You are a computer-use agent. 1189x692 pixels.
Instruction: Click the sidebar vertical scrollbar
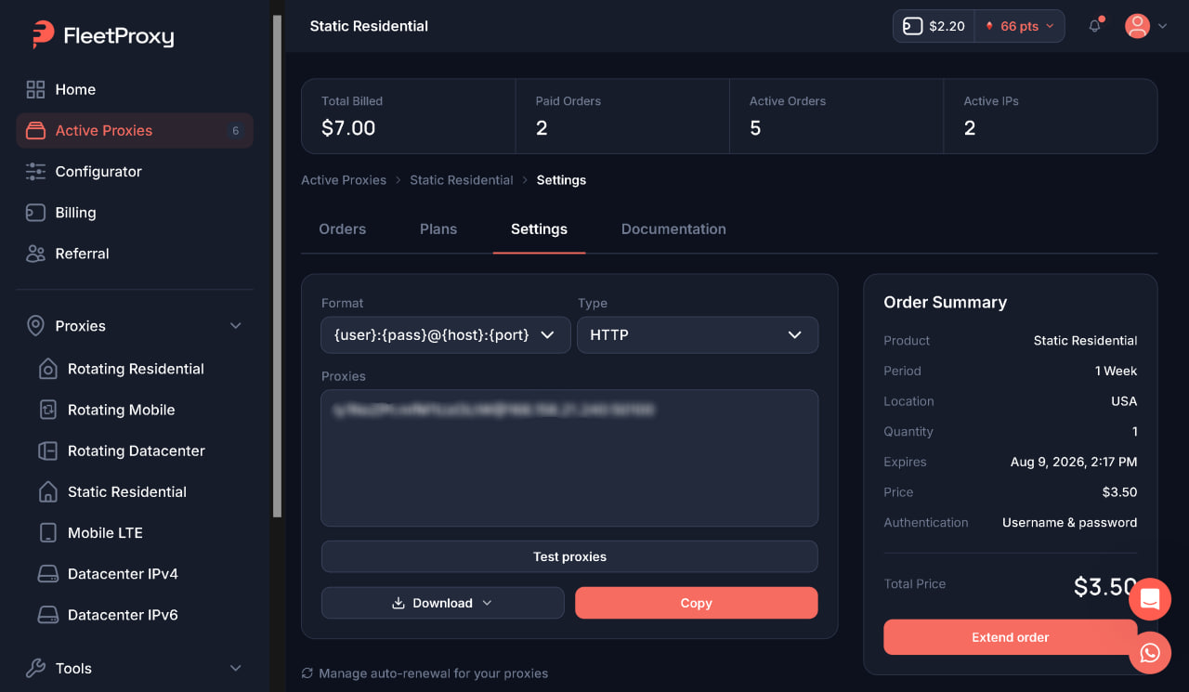tap(277, 267)
